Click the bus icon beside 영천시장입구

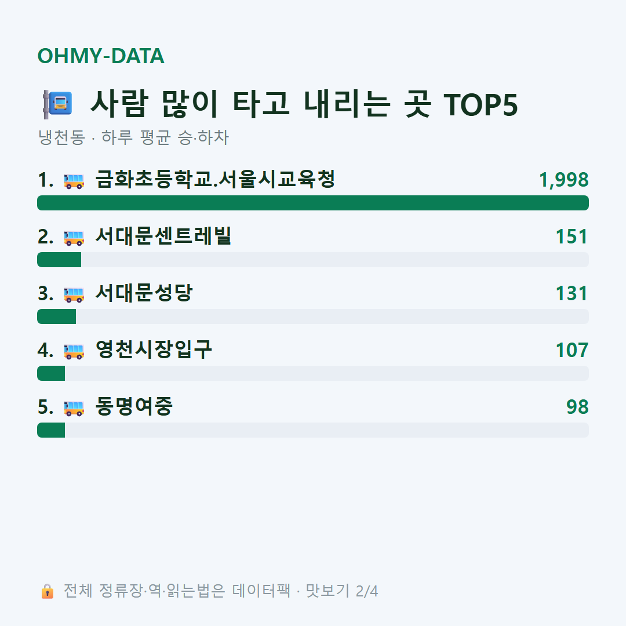point(74,351)
